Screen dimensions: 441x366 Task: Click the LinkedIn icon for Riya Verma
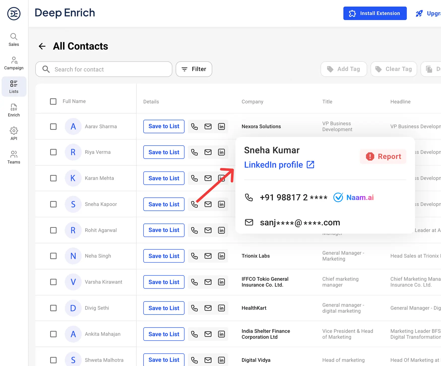222,152
